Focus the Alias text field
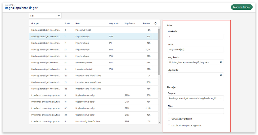258x135 pixels. 196,111
